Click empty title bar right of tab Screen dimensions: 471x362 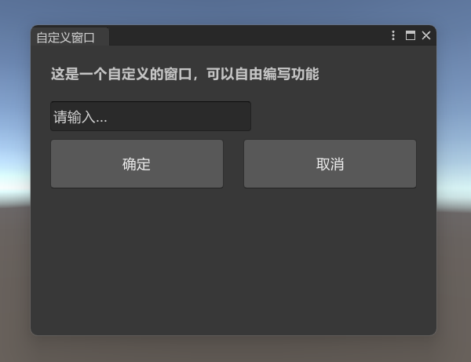(x=246, y=36)
